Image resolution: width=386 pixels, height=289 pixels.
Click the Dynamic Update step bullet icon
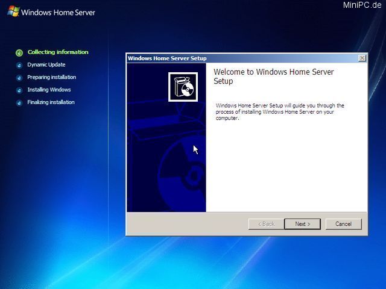pyautogui.click(x=19, y=65)
